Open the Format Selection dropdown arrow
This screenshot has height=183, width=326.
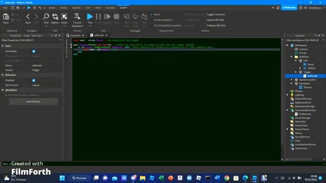[83, 26]
